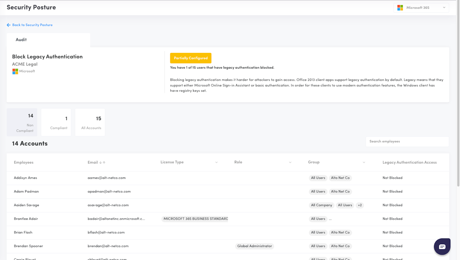This screenshot has width=460, height=260.
Task: Expand the License Type filter chevron
Action: (x=216, y=163)
